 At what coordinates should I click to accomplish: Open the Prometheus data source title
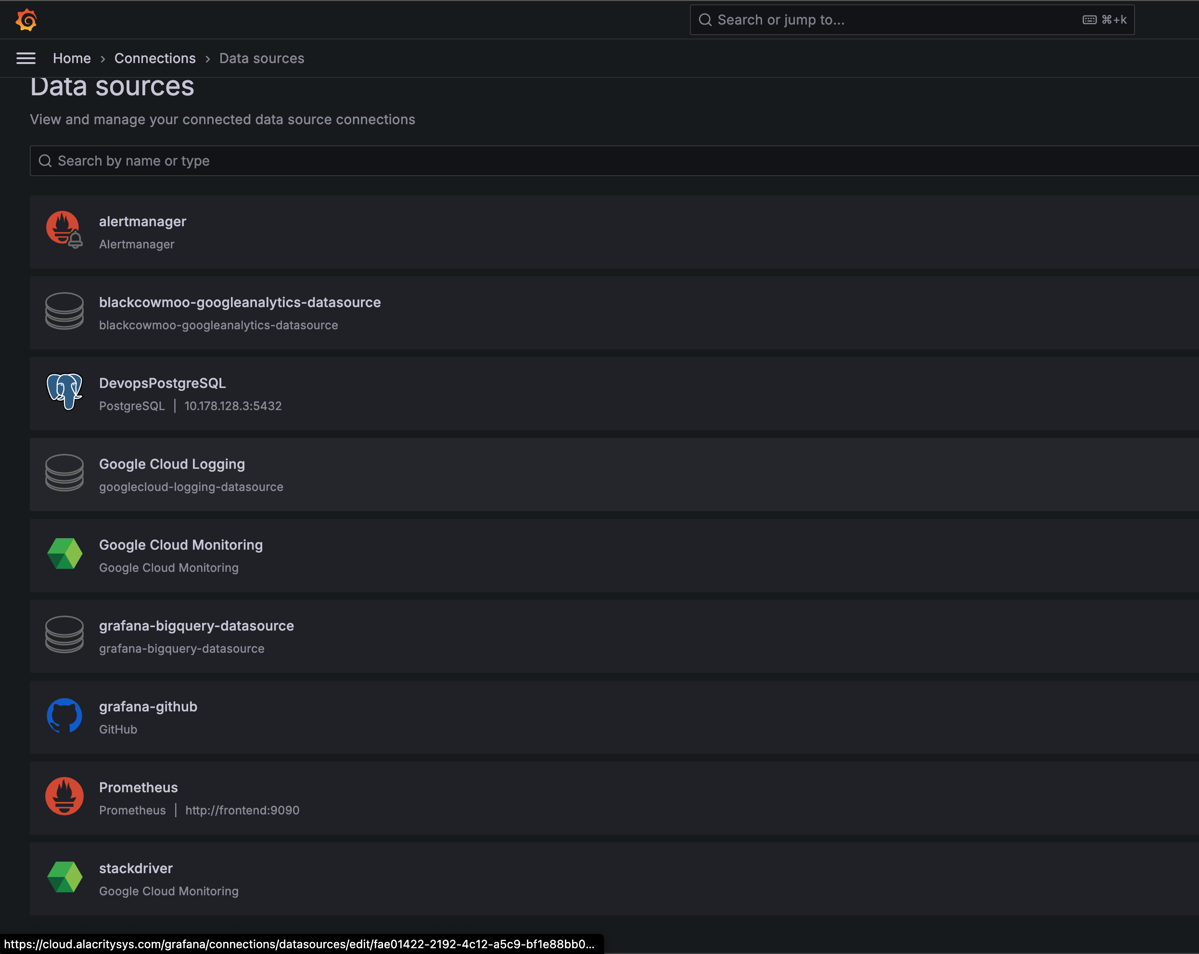[x=139, y=787]
